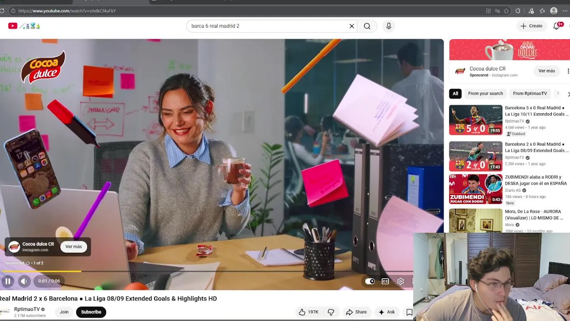
Task: Open the RptimaoTV channel name link
Action: click(27, 309)
